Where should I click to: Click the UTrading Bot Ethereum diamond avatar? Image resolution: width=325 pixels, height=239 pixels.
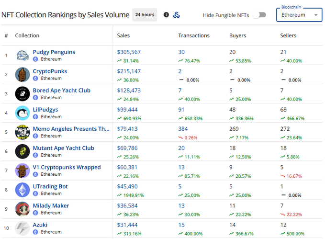point(22,190)
